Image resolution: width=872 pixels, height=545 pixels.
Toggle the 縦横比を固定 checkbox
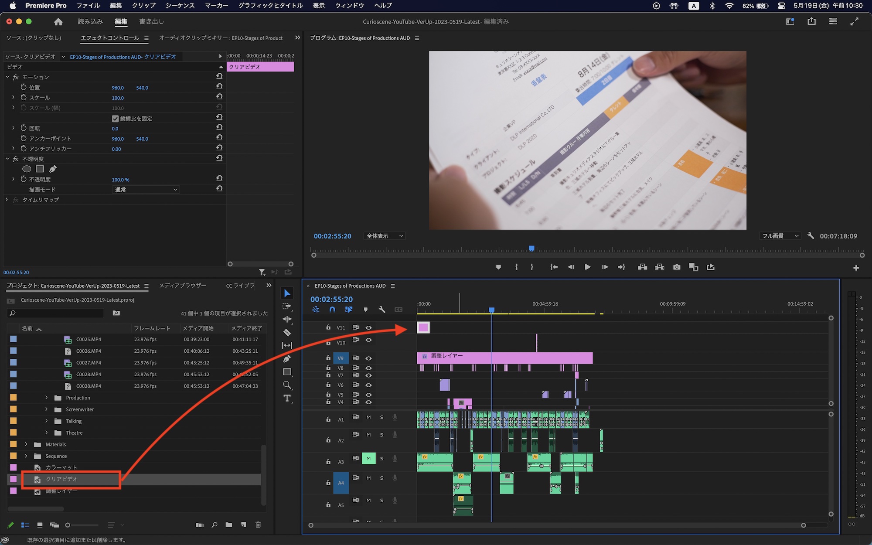(x=115, y=119)
